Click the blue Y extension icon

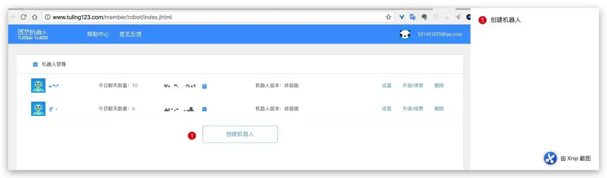point(402,17)
